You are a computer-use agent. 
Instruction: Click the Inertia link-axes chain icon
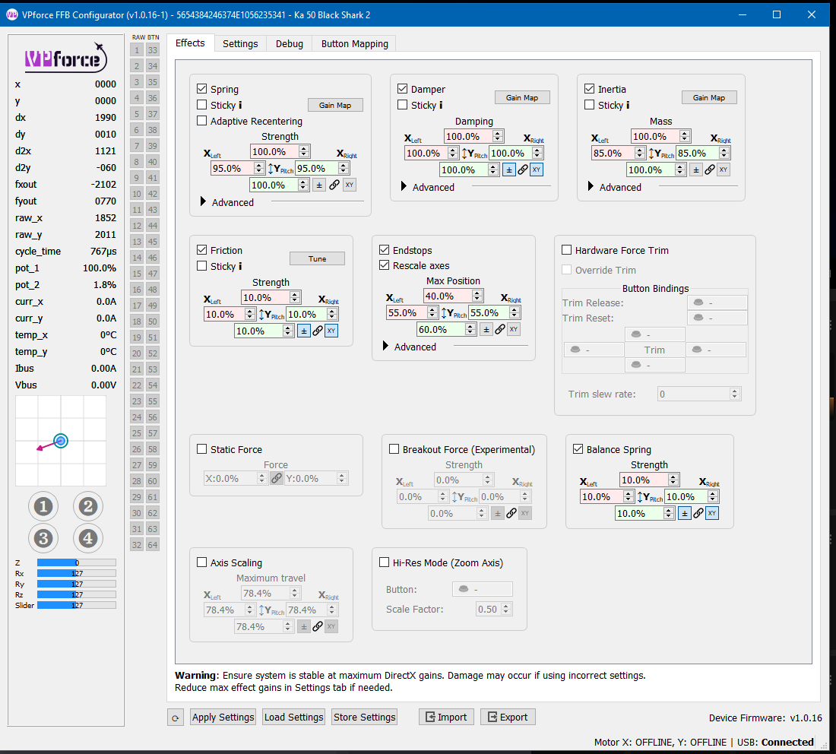pos(710,170)
